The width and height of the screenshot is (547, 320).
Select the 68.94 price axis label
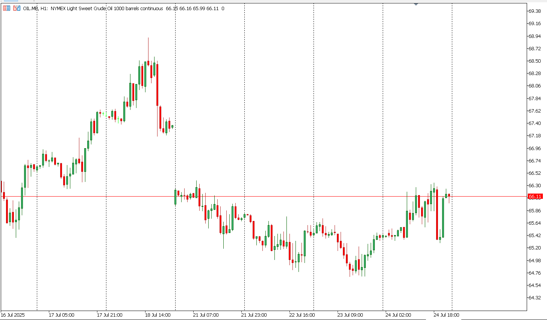click(535, 36)
